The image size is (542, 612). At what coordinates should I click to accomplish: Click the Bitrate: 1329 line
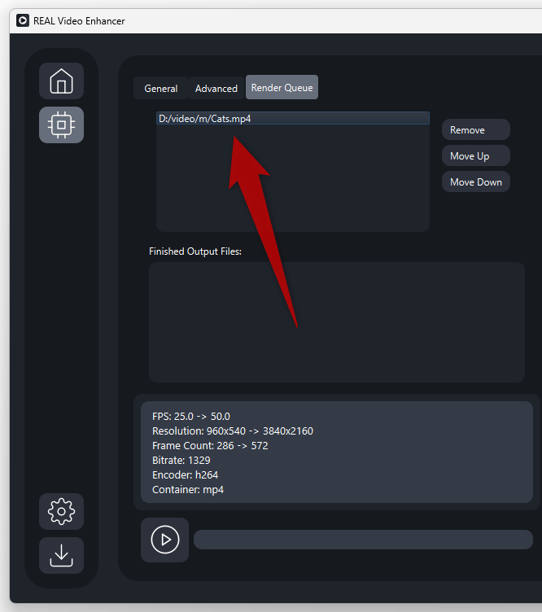(x=181, y=460)
